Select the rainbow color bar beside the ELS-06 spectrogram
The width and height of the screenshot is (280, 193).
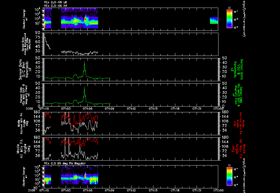click(229, 19)
